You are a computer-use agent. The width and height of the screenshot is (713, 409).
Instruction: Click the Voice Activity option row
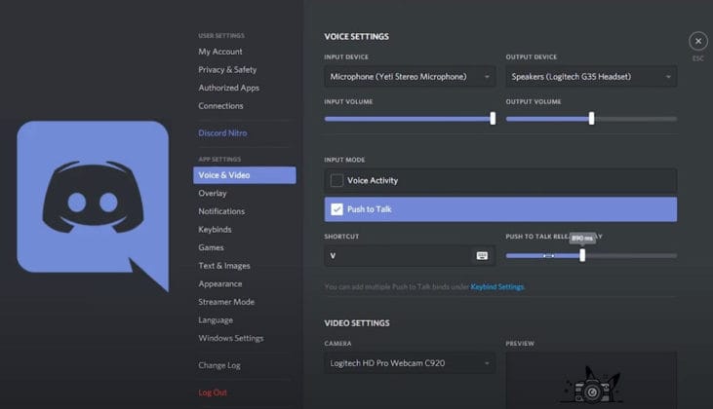click(x=500, y=180)
